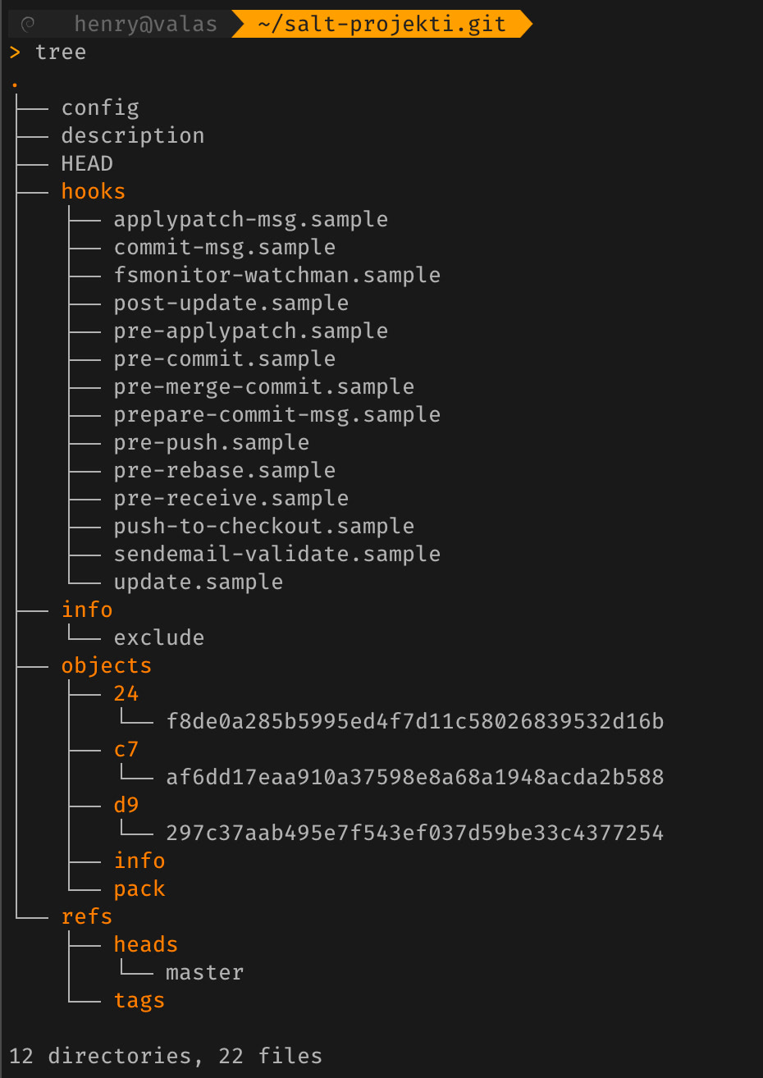Viewport: 763px width, 1078px height.
Task: Click the config file entry
Action: coord(100,108)
